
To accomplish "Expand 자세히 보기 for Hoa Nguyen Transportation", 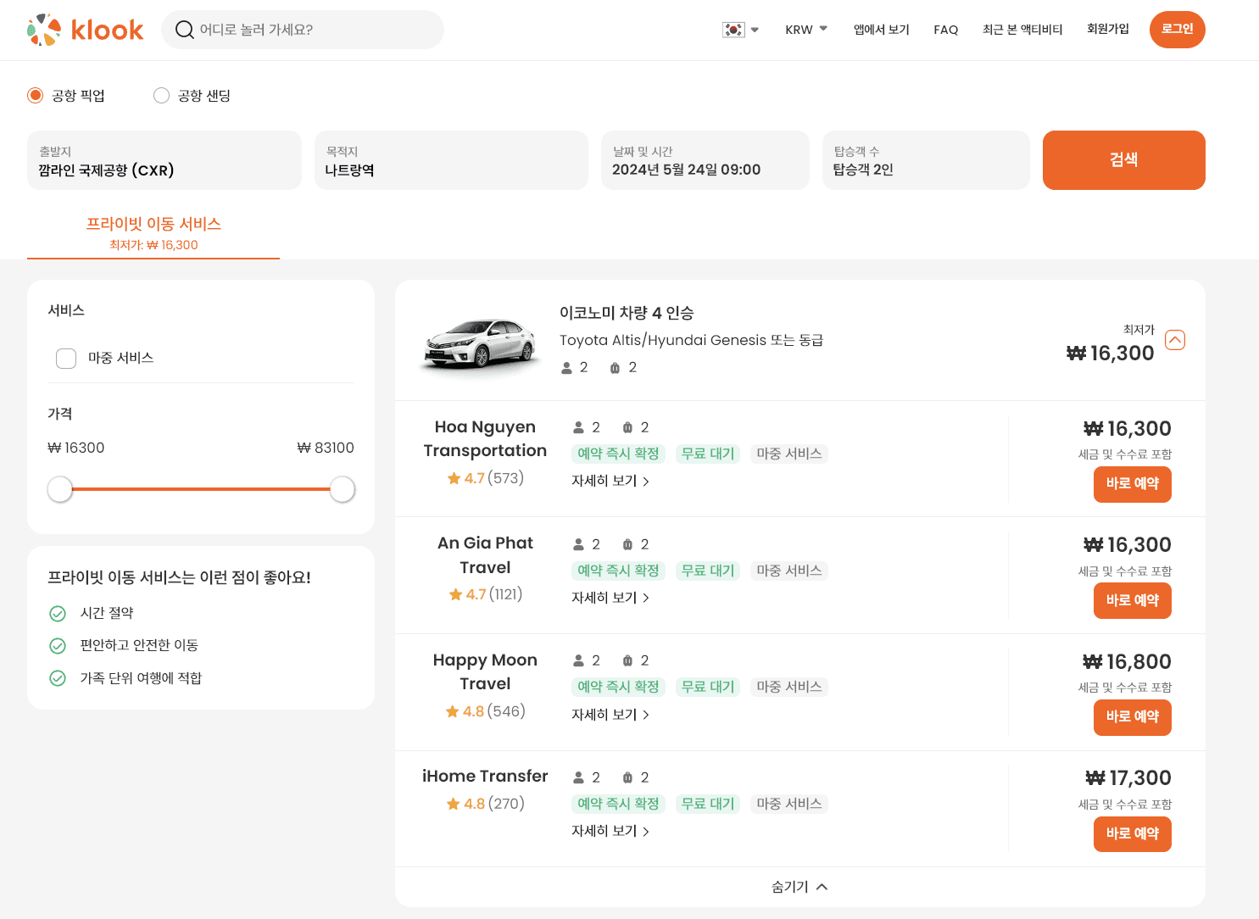I will (610, 481).
